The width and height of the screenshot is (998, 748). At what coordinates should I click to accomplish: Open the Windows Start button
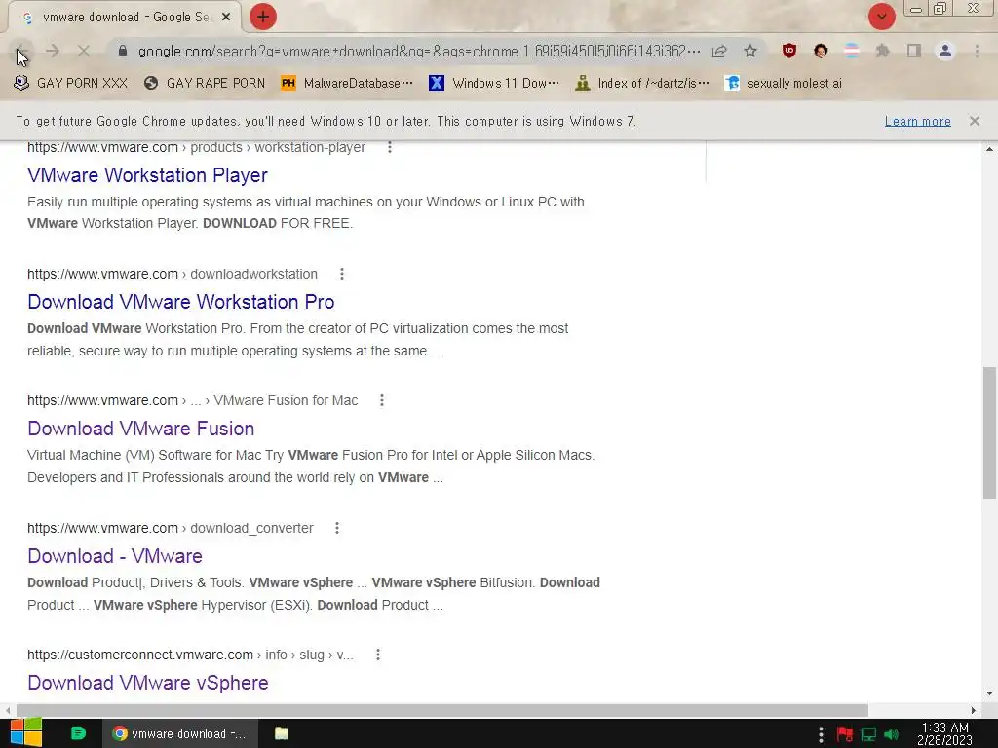pyautogui.click(x=26, y=732)
